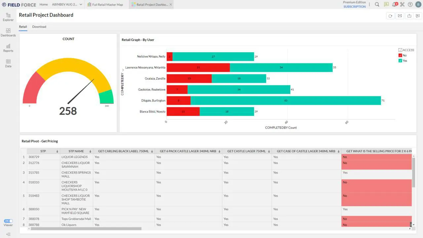The width and height of the screenshot is (423, 238).
Task: Click the teal bar for Nelisiwe Nhlapo, Nelly
Action: [213, 57]
